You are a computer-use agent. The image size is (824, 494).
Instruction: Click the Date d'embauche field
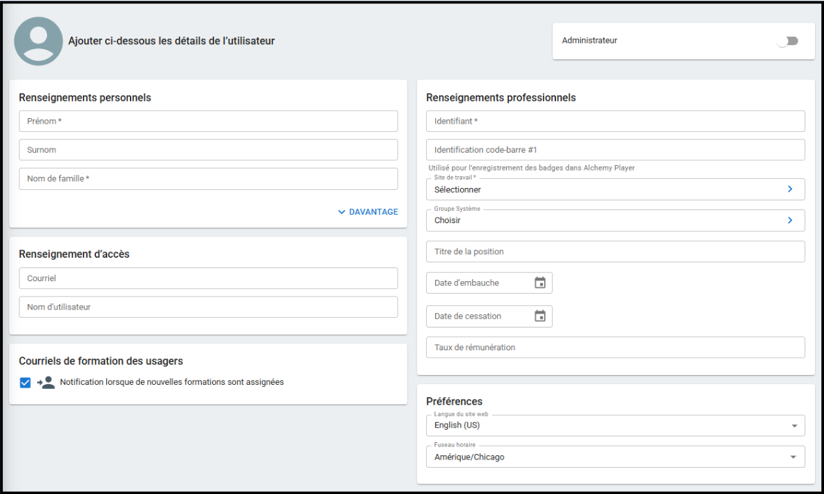489,283
